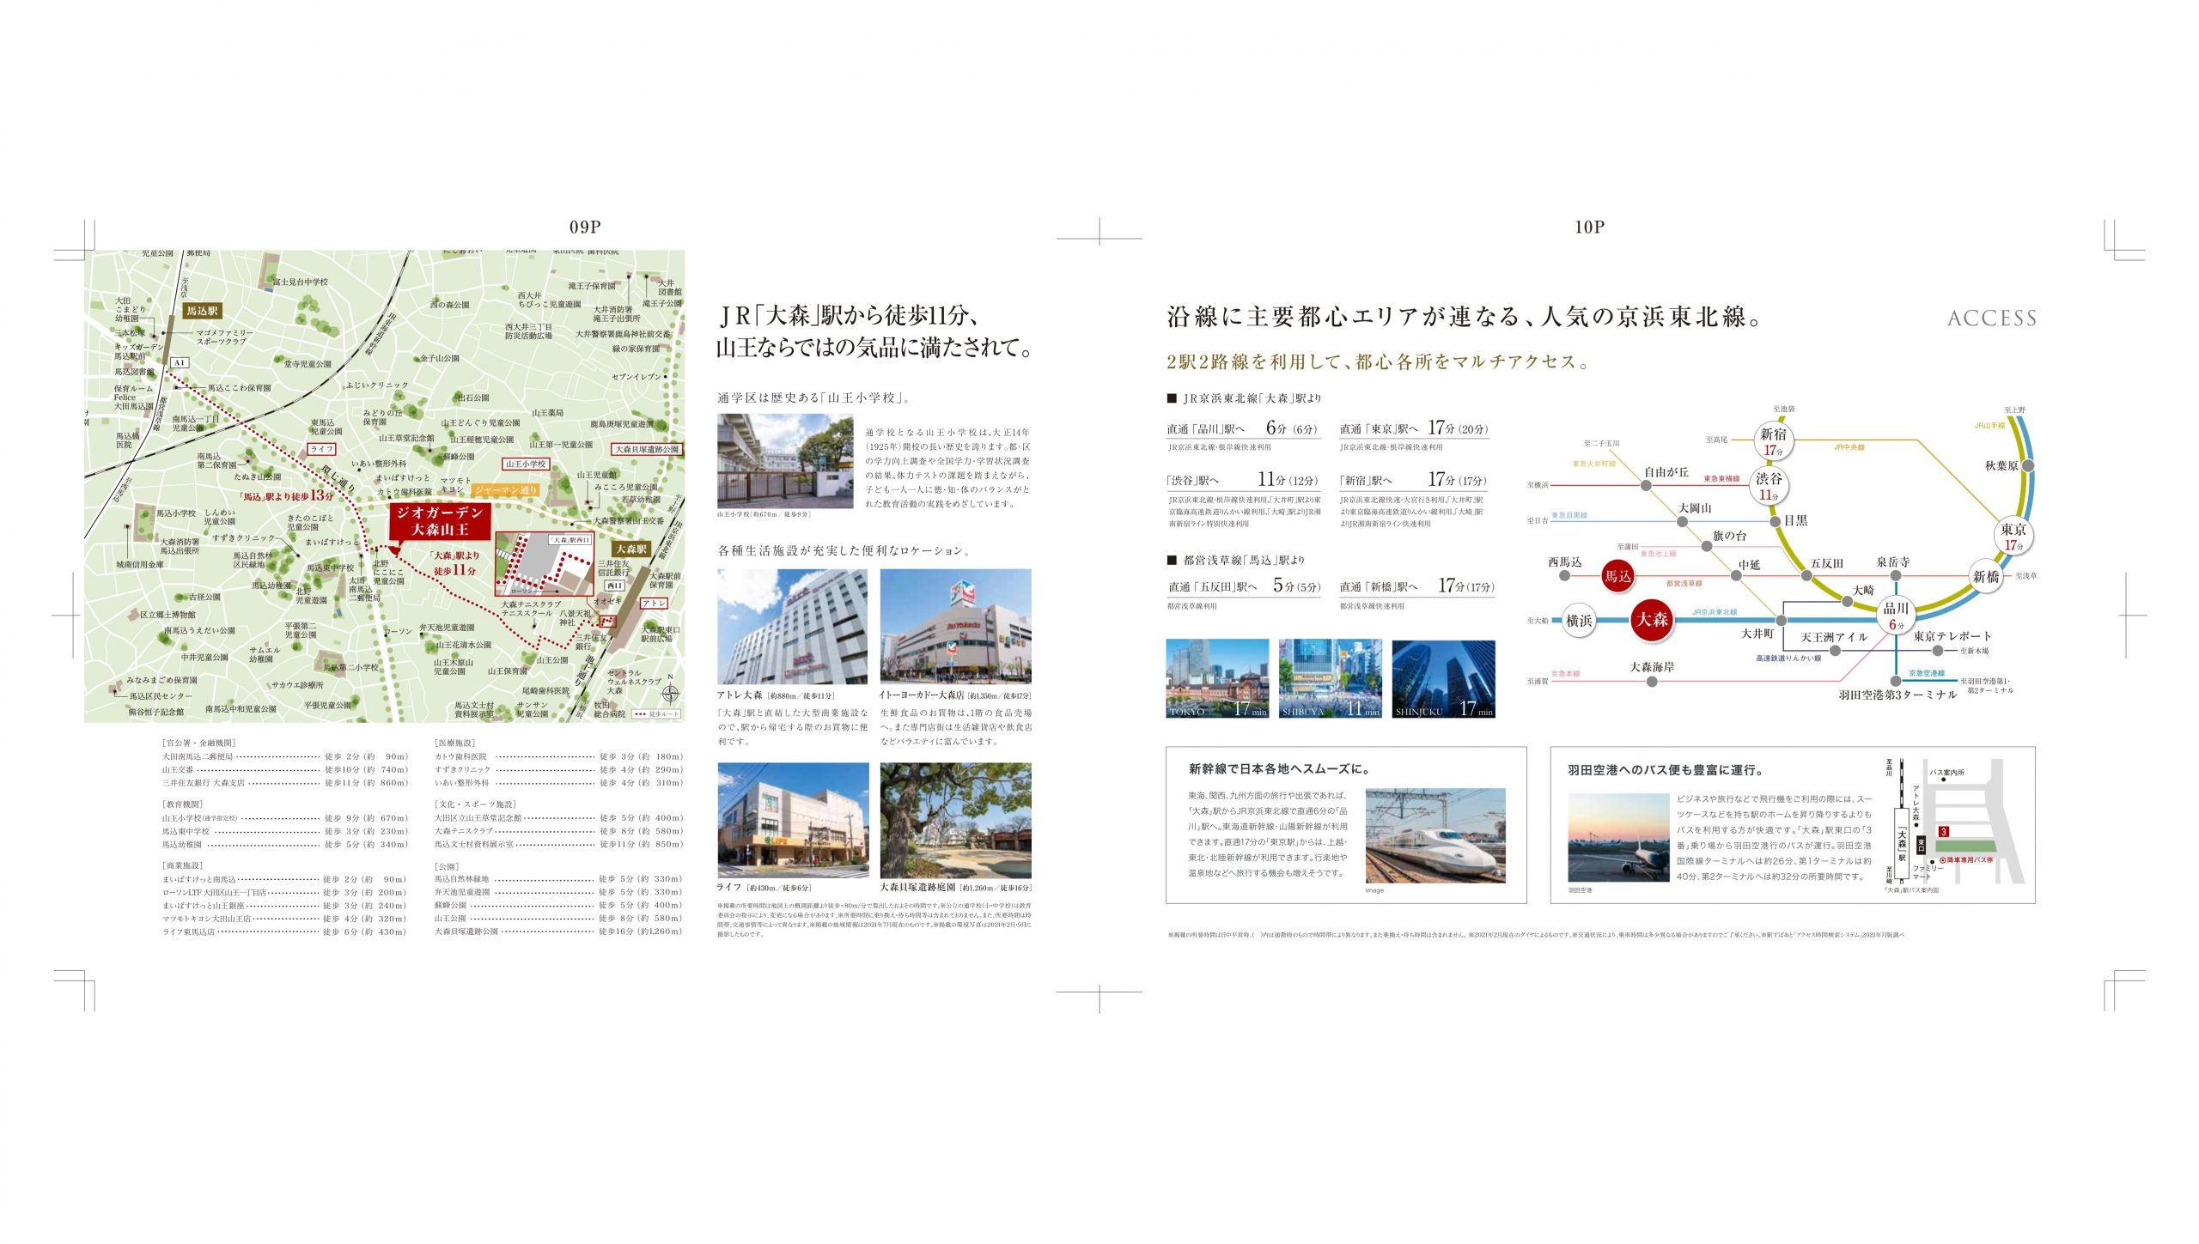Click the gold 2駅2路線を利用して subheading
2199x1244 pixels.
(x=1379, y=362)
